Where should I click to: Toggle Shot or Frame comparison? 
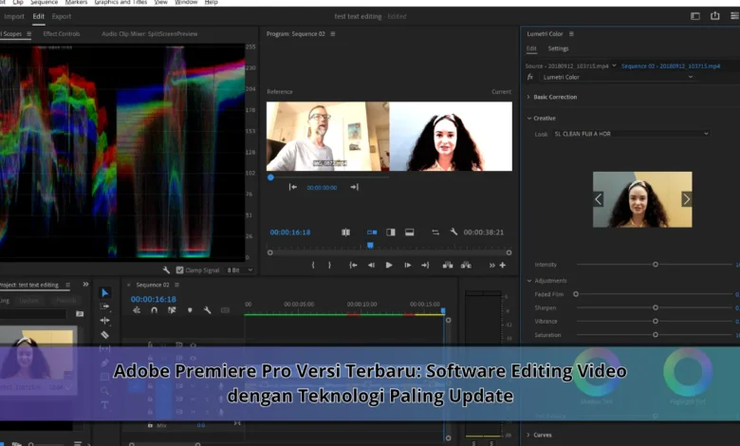pyautogui.click(x=345, y=232)
